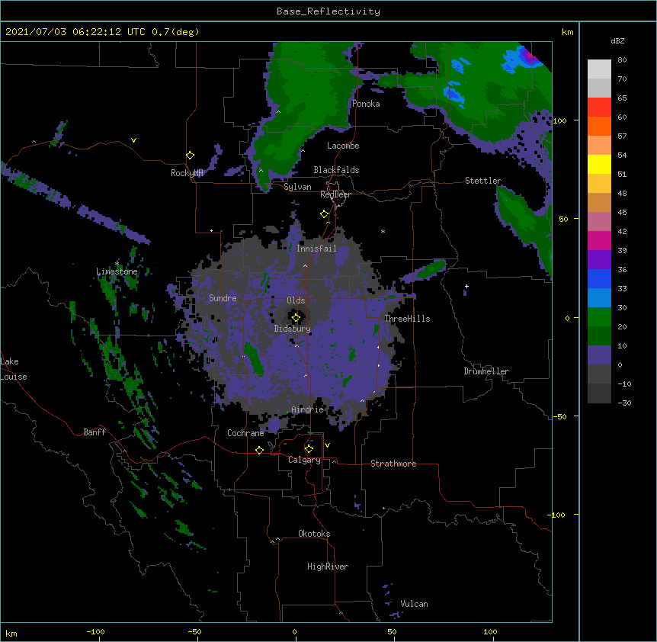Click the 65 value in dBZ legend
Image resolution: width=657 pixels, height=642 pixels.
point(622,98)
